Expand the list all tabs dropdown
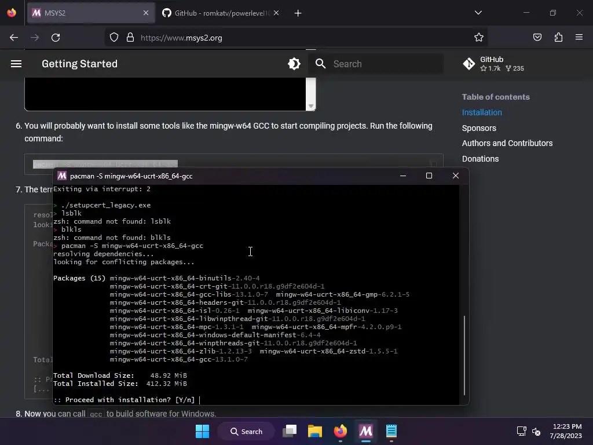The width and height of the screenshot is (593, 445). coord(478,13)
